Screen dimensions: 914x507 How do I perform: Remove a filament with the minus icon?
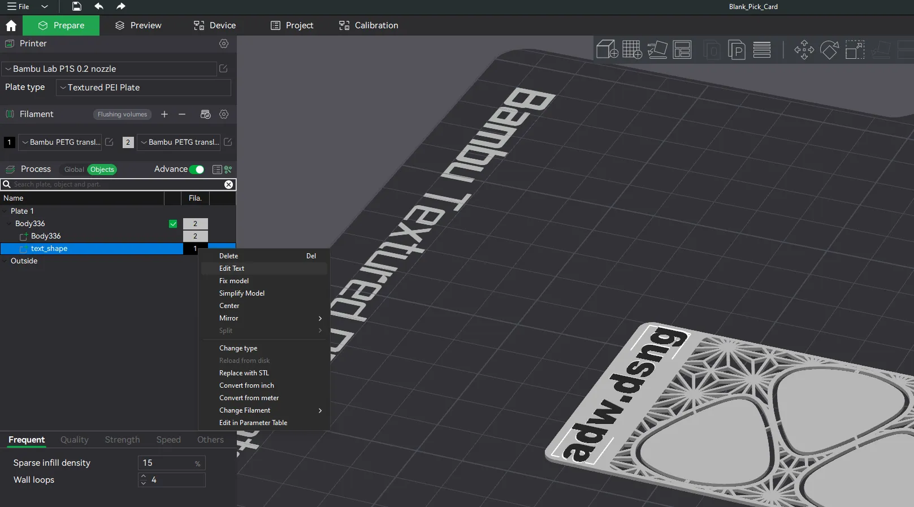point(182,114)
